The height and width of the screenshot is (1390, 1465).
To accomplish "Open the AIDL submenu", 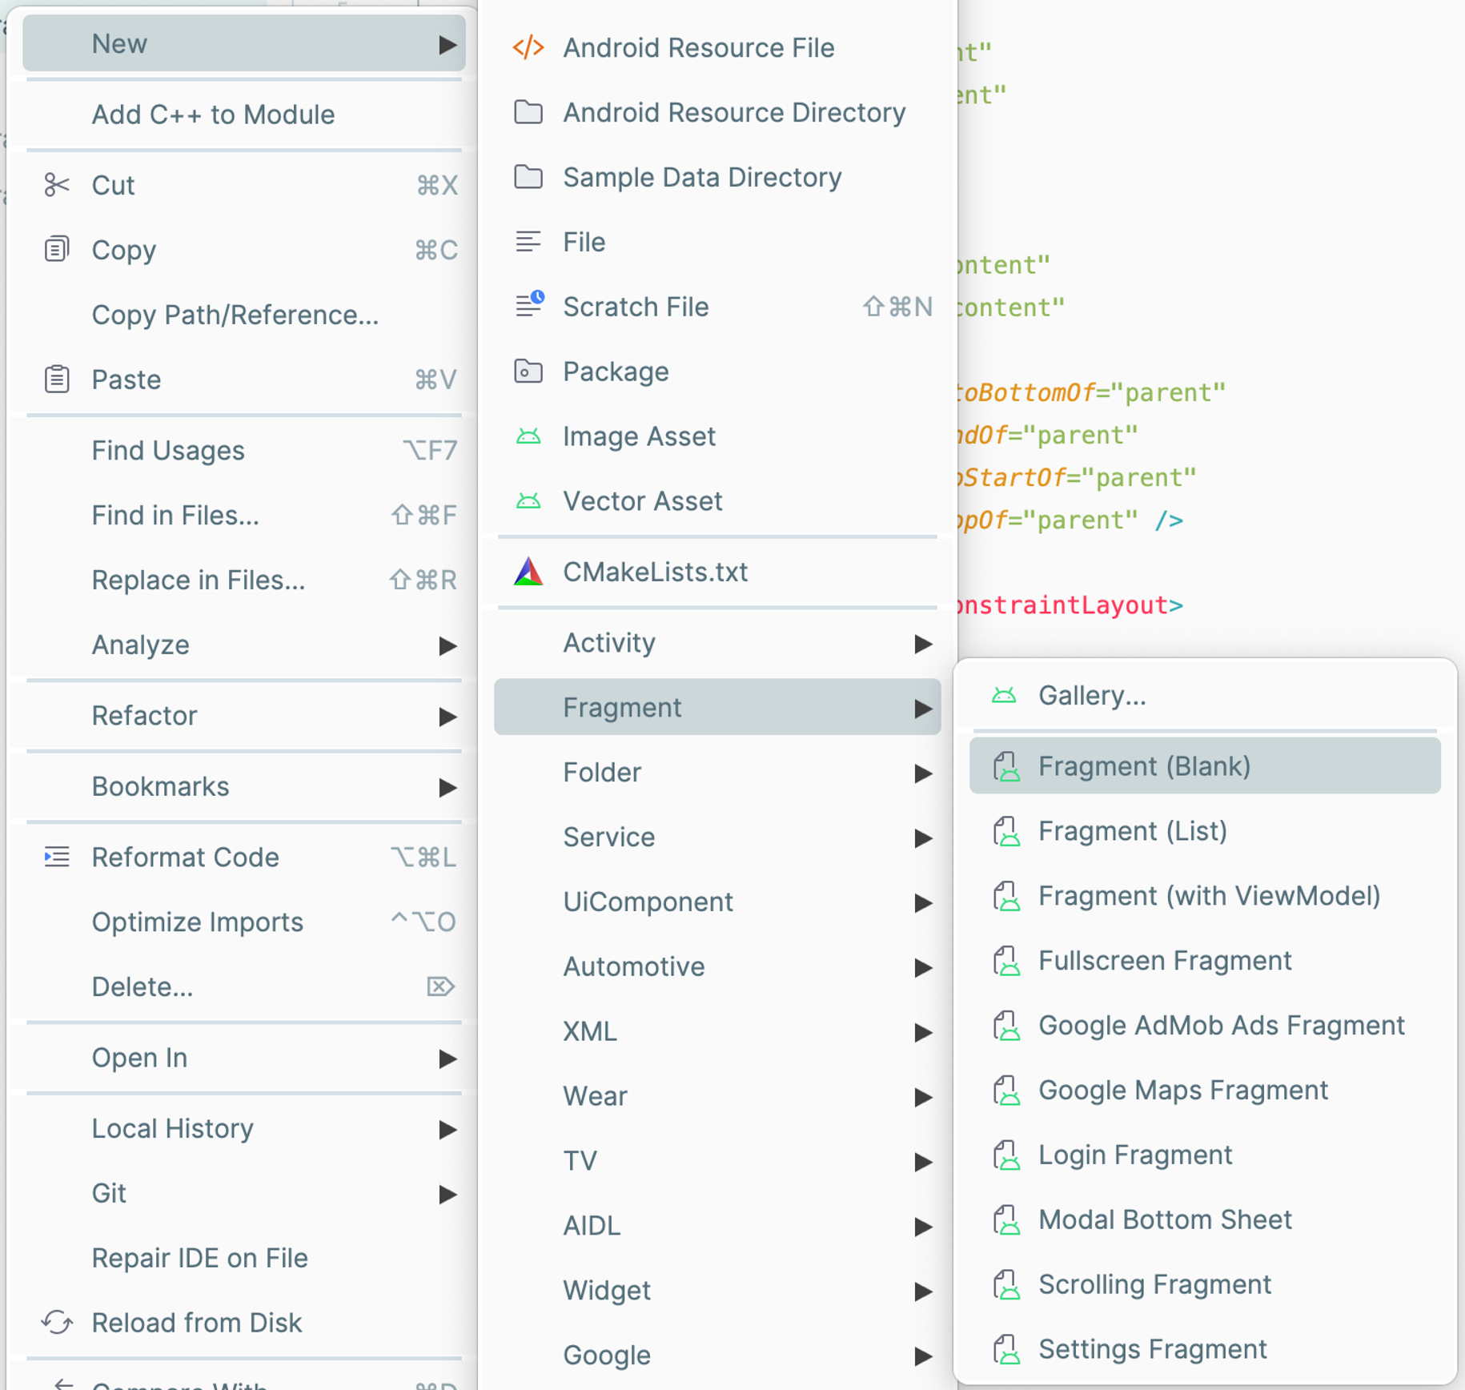I will coord(717,1225).
